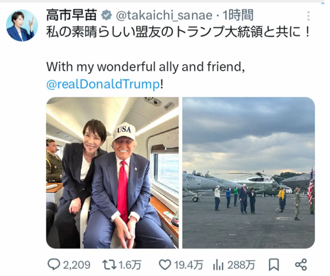Open the three-dot more options menu
This screenshot has height=276, width=330.
[308, 16]
